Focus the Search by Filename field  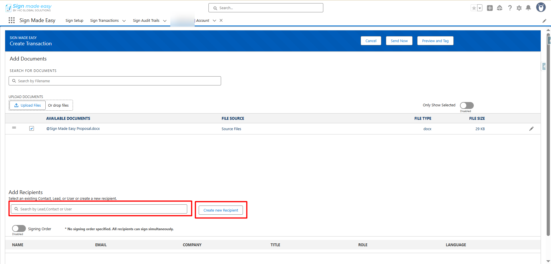(115, 81)
